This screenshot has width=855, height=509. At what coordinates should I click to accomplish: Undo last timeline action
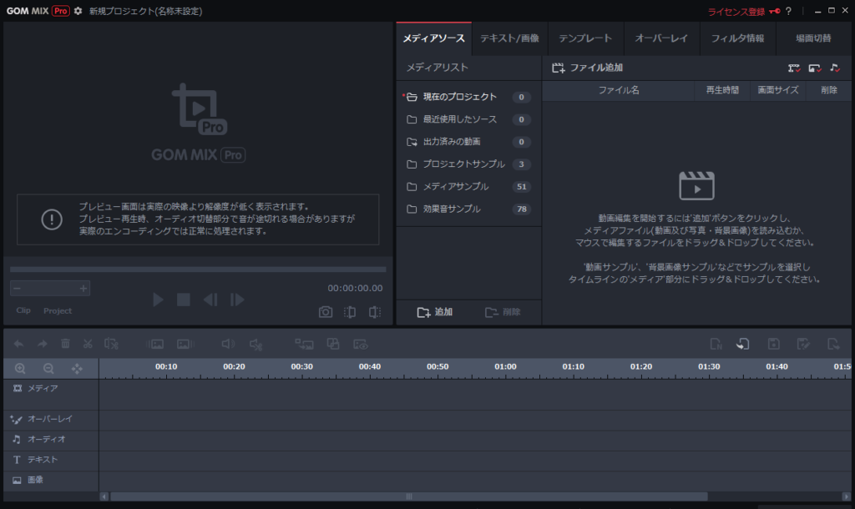(x=18, y=344)
